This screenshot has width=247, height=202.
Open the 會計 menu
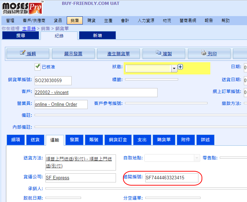click(x=125, y=21)
